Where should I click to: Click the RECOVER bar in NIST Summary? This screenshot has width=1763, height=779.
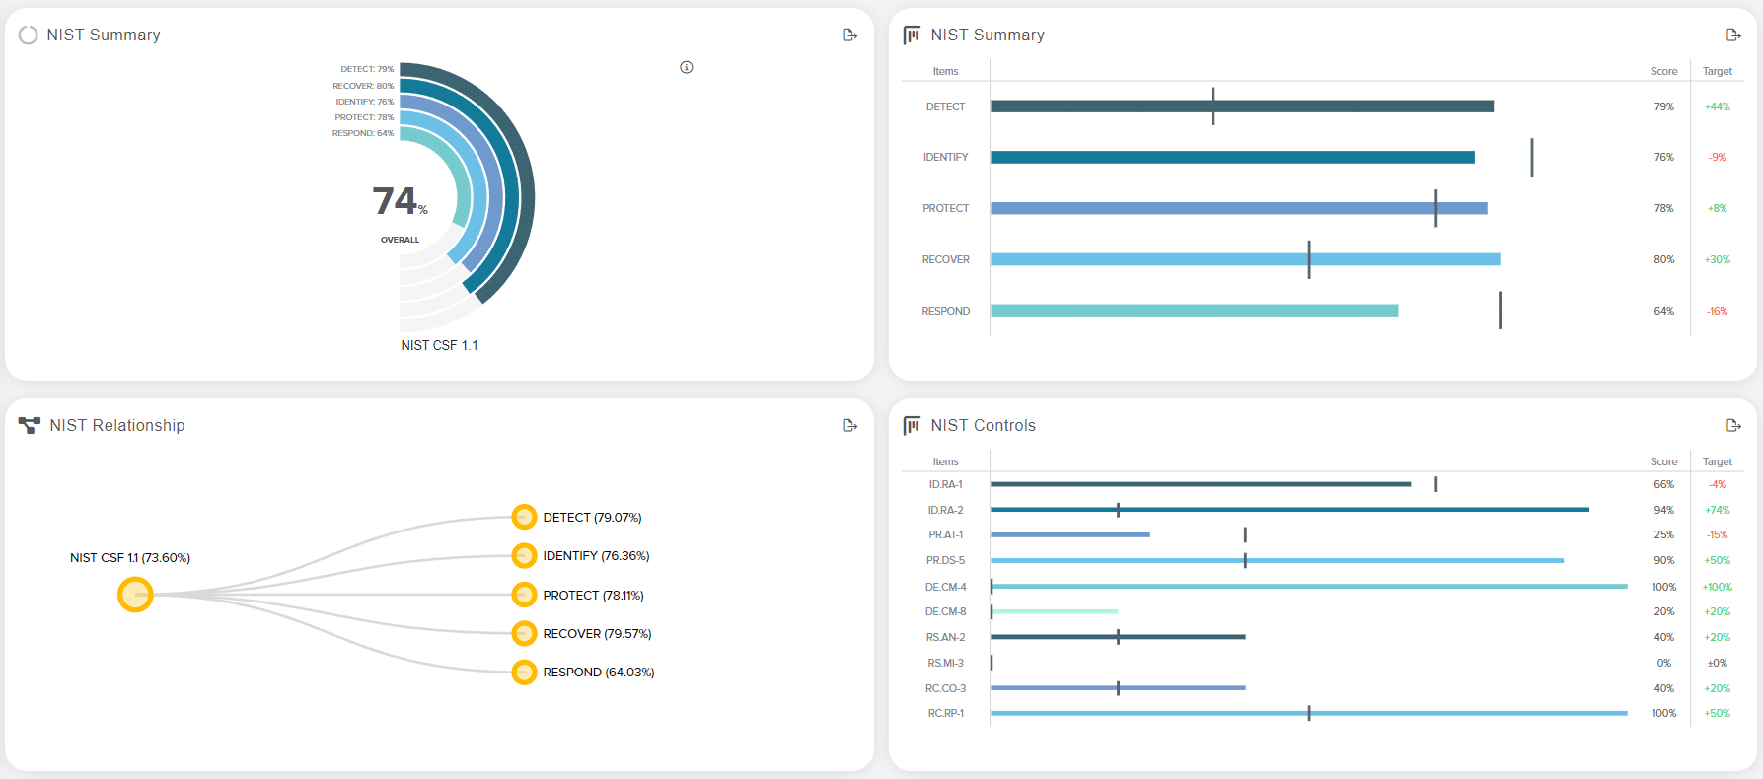1245,259
